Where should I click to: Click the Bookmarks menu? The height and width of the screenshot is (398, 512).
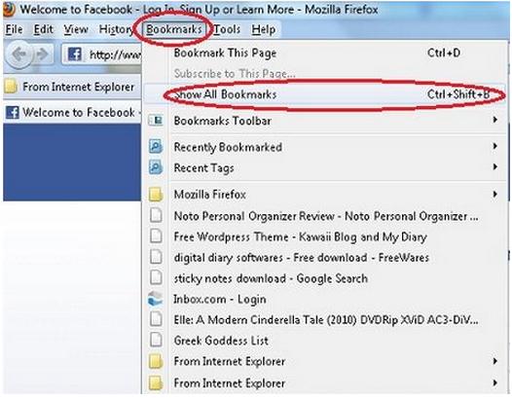point(173,29)
